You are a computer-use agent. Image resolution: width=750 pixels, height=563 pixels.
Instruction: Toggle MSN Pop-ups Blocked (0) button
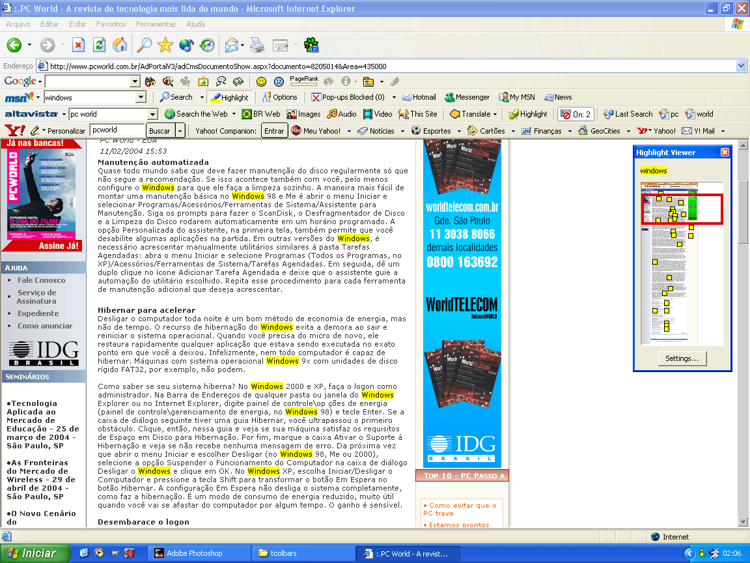[348, 97]
